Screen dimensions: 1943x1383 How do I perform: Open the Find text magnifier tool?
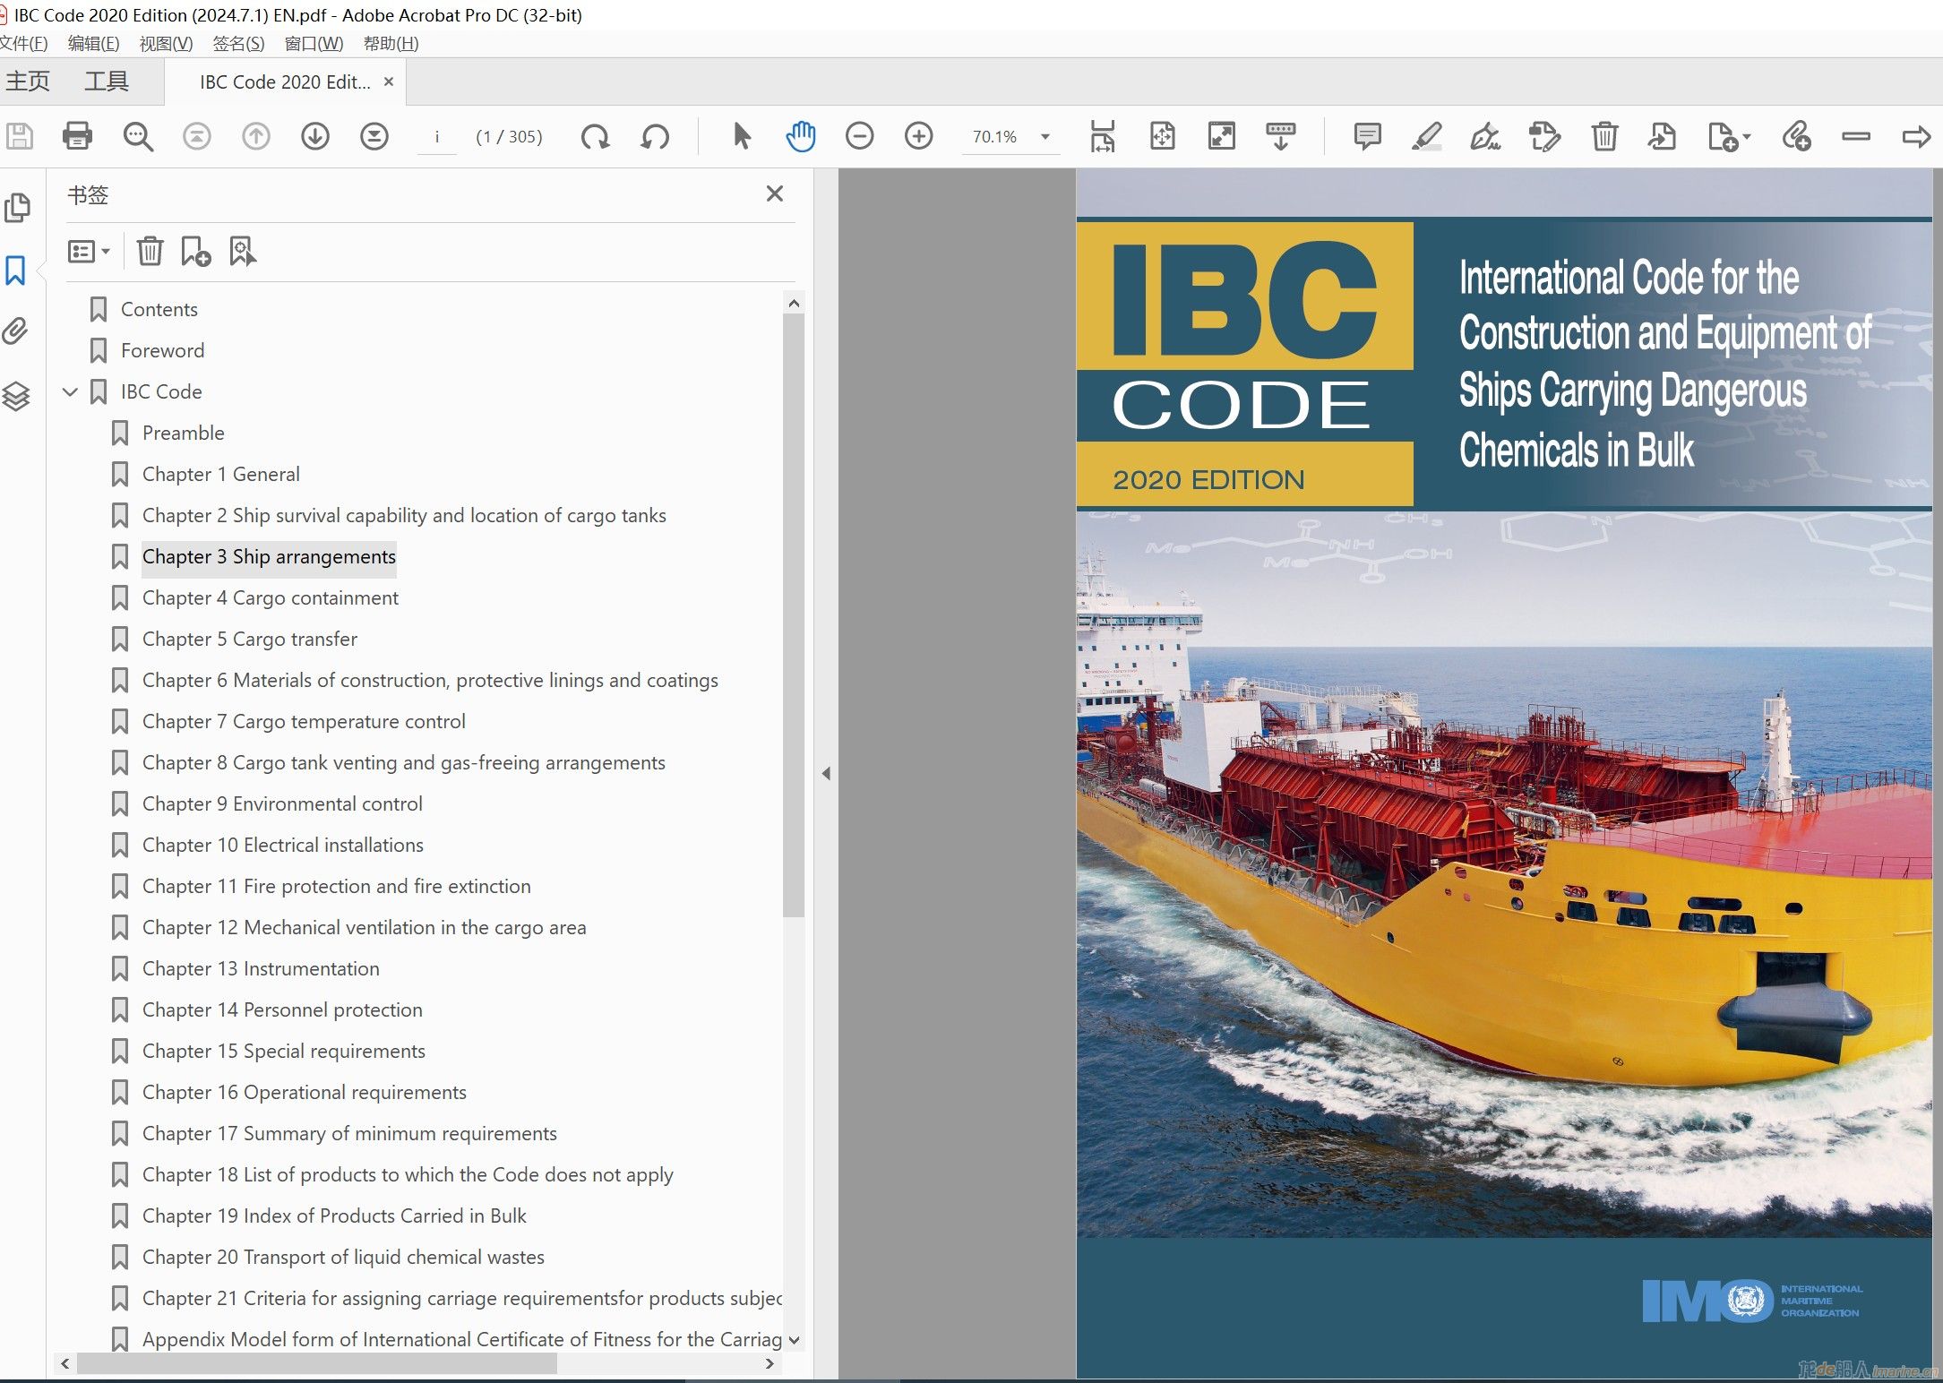click(x=138, y=137)
